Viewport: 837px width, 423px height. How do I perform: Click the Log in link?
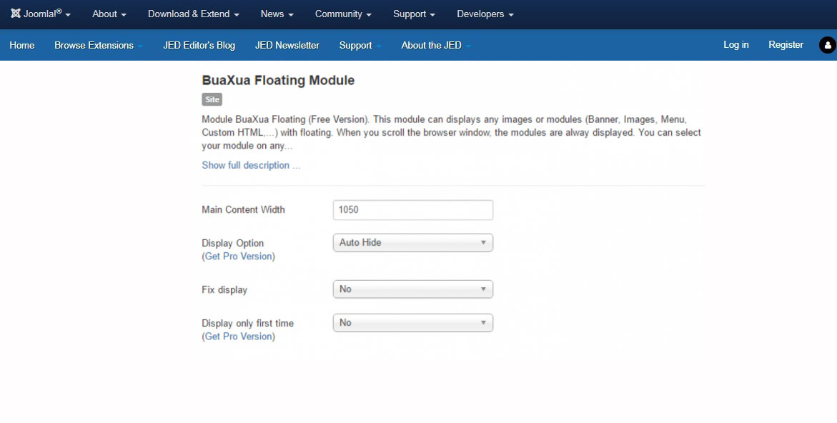pyautogui.click(x=736, y=45)
